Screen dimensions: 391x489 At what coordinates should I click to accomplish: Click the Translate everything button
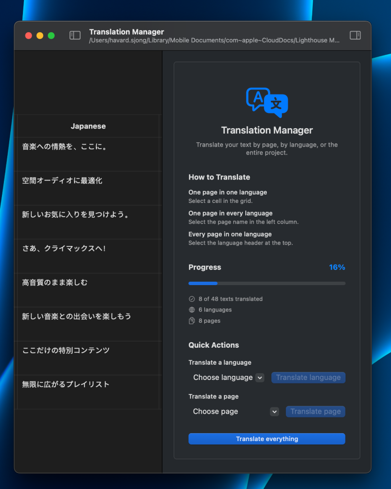coord(266,439)
